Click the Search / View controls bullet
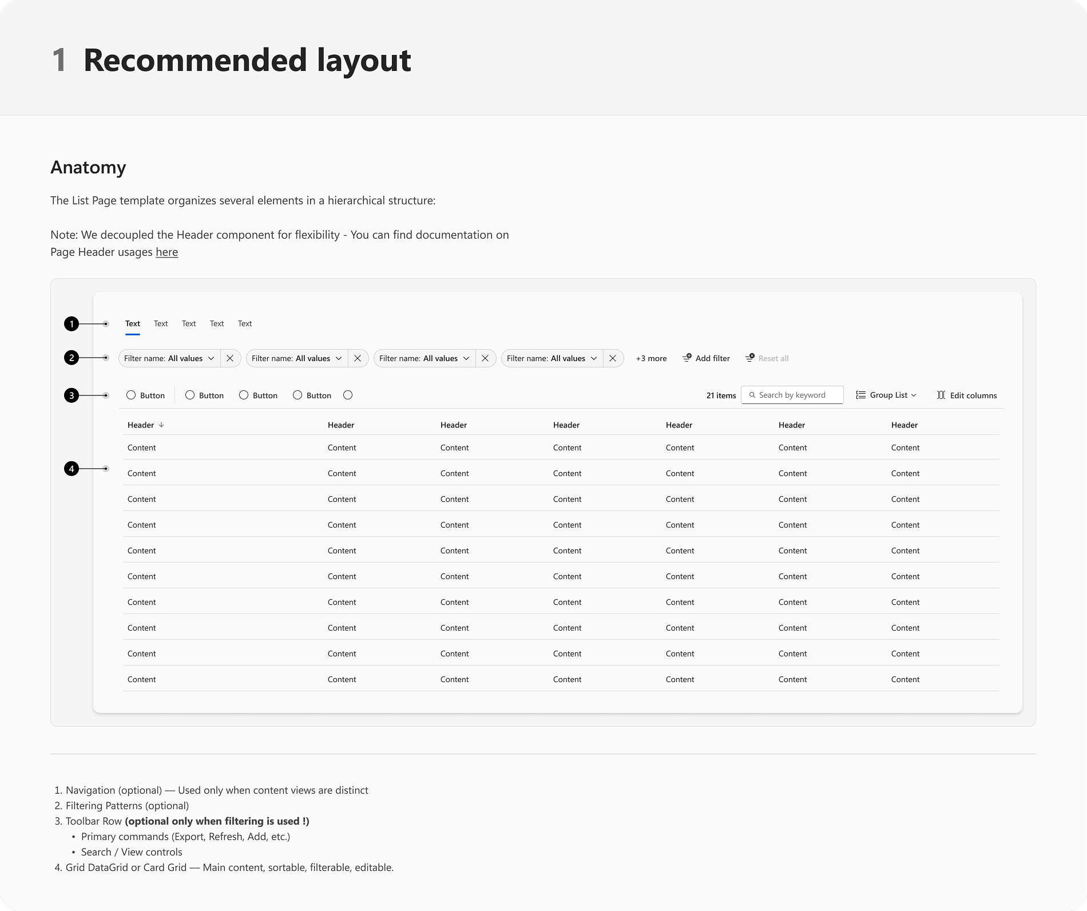This screenshot has height=911, width=1087. 132,852
